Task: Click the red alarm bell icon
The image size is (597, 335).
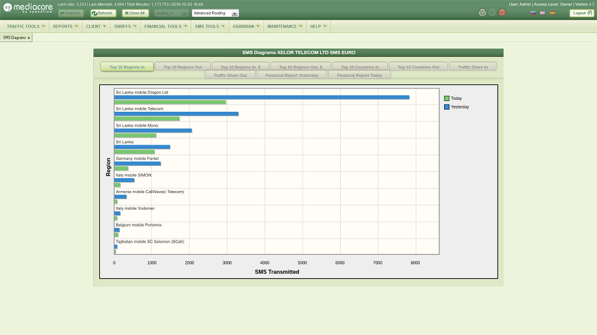Action: point(502,13)
